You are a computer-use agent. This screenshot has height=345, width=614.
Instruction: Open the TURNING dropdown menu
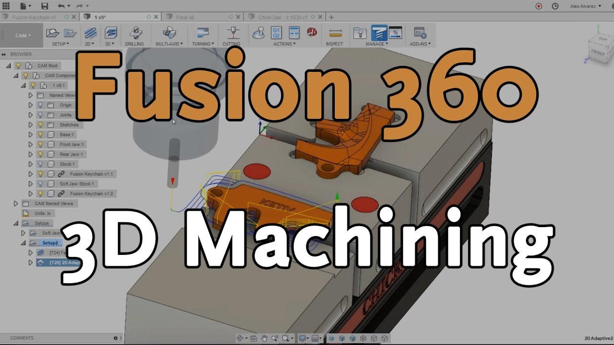coord(203,44)
